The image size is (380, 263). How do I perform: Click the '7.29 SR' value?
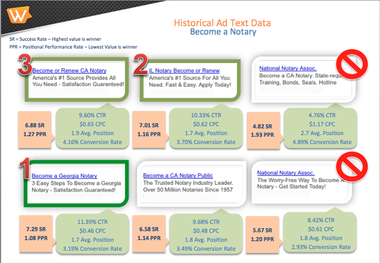point(36,229)
